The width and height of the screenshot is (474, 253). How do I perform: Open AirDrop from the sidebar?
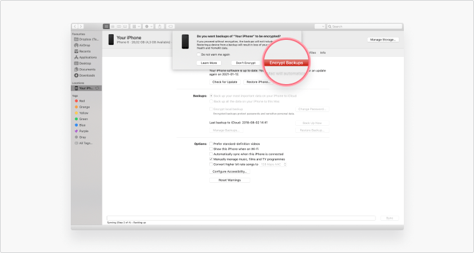pos(82,46)
